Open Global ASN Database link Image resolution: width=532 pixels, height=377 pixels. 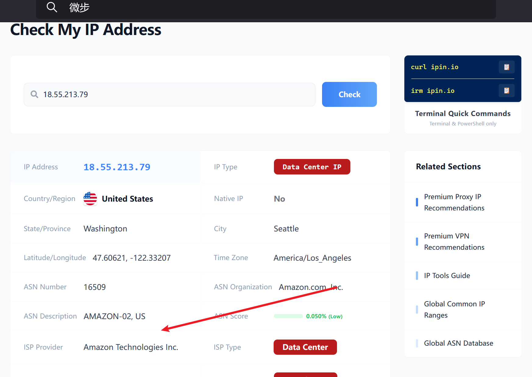pyautogui.click(x=458, y=343)
